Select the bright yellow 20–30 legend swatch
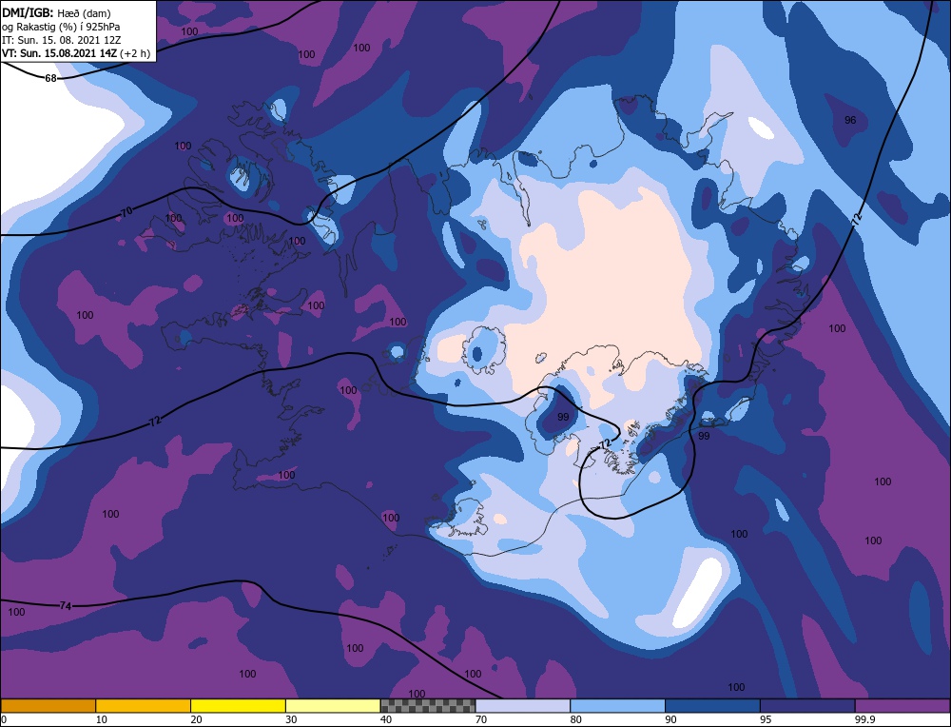951x727 pixels. coord(238,706)
